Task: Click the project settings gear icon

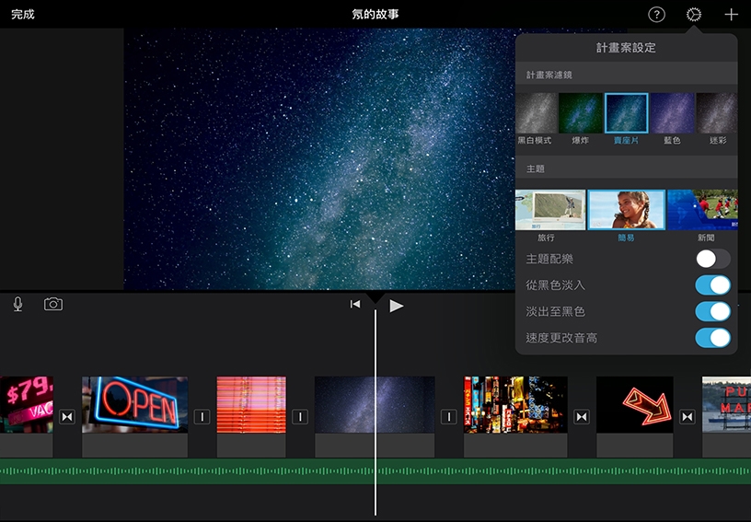Action: point(694,15)
